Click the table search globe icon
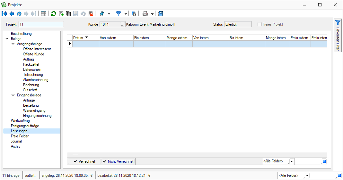The height and width of the screenshot is (180, 343). point(324,161)
